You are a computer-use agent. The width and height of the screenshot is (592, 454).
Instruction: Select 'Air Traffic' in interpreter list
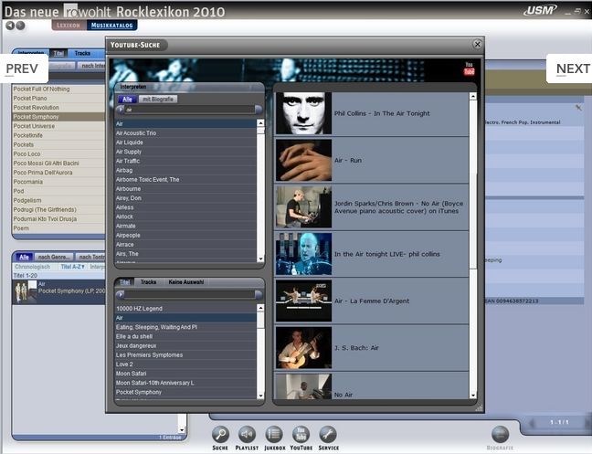tap(185, 161)
